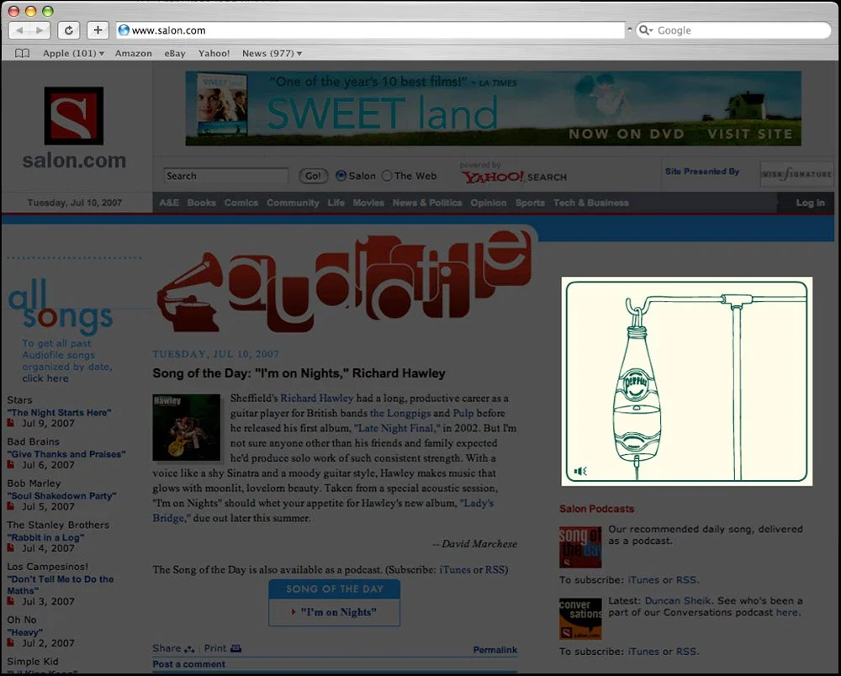Click into the Salon Search text field

point(225,176)
